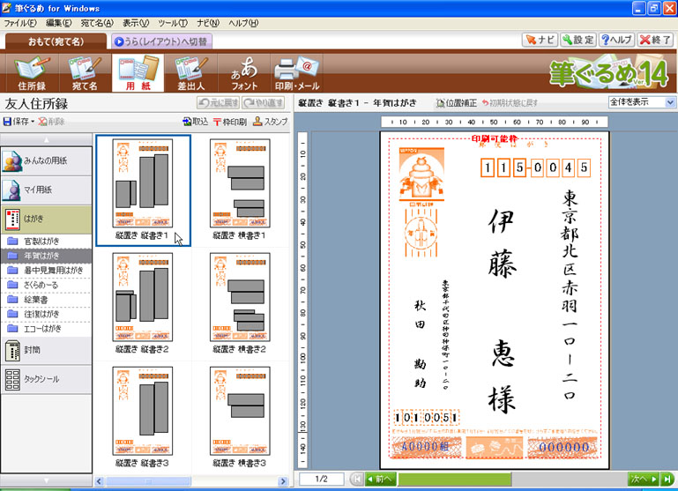
Task: Select the 宛て名 addressee toolbar icon
Action: coord(85,74)
